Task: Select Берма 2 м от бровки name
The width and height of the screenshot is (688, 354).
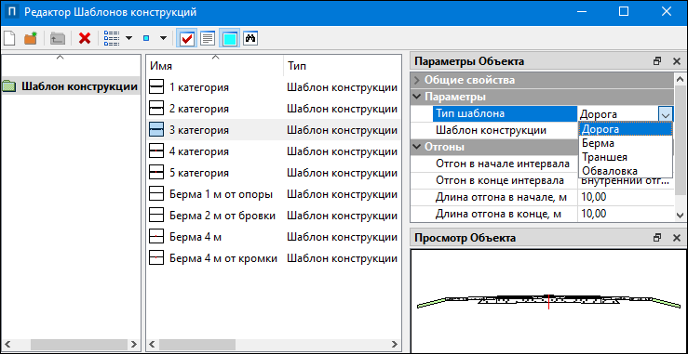Action: coord(223,216)
